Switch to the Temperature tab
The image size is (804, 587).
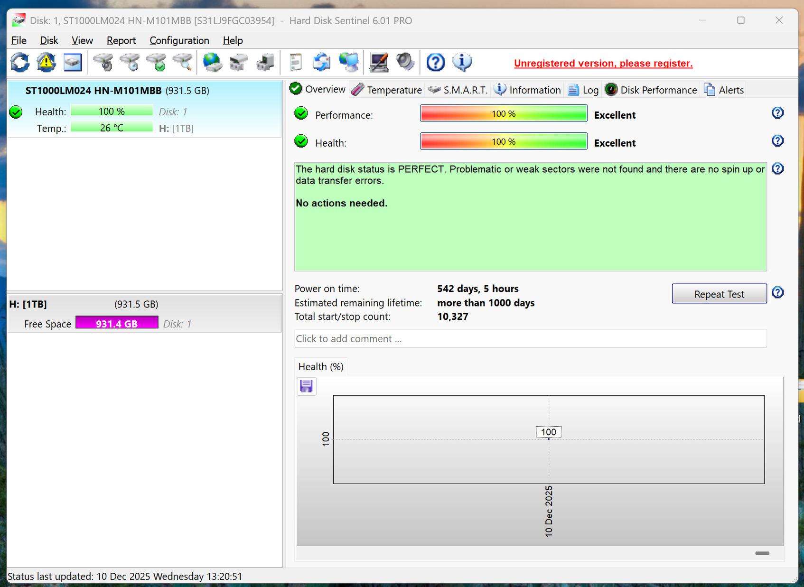pyautogui.click(x=387, y=90)
